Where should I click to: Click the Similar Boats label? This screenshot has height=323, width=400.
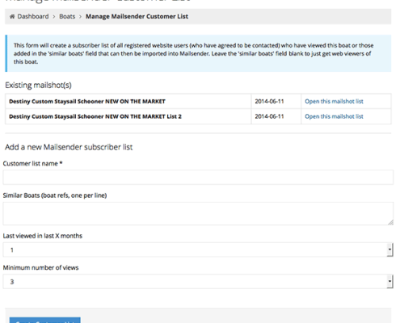tap(55, 195)
